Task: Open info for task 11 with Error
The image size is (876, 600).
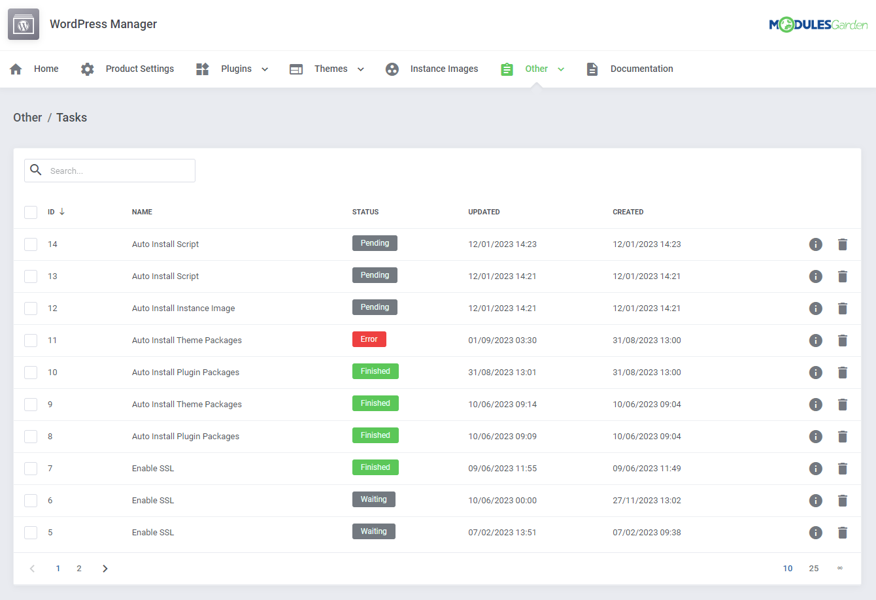Action: pos(816,341)
